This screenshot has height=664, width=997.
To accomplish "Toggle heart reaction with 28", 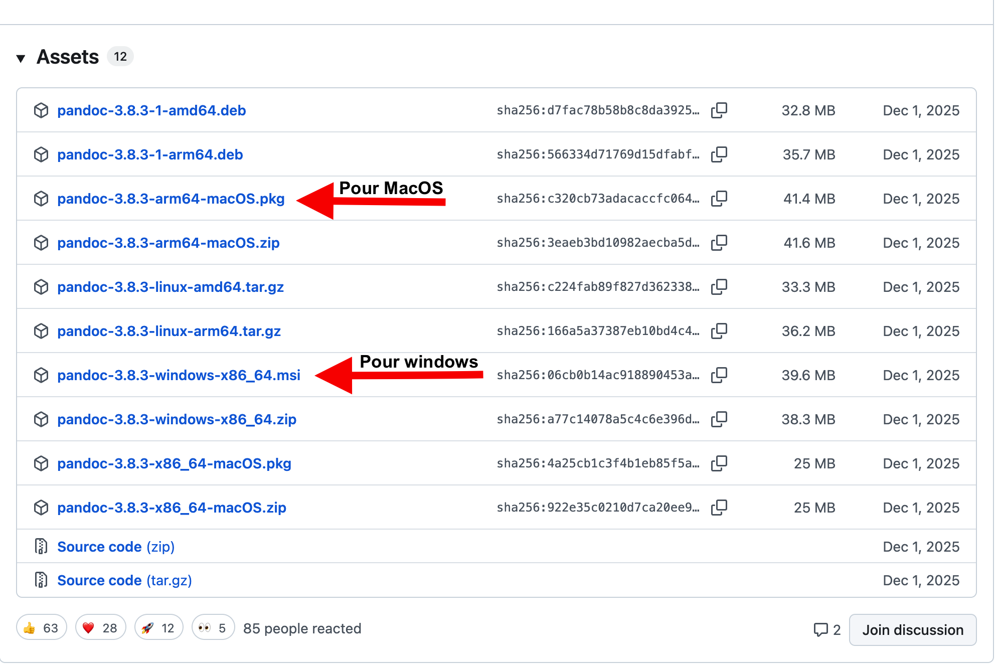I will coord(100,628).
